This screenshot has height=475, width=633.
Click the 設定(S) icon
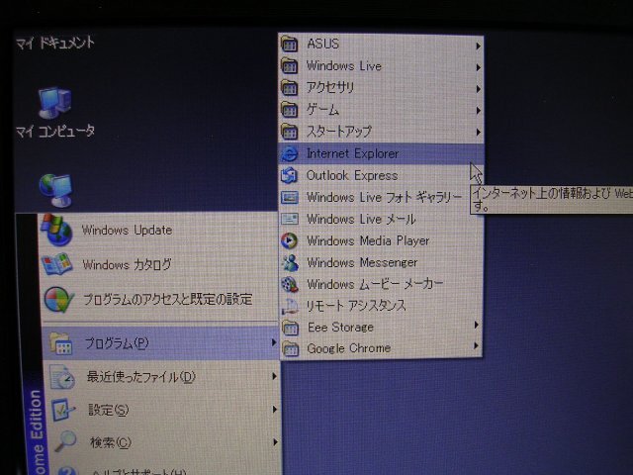coord(63,410)
